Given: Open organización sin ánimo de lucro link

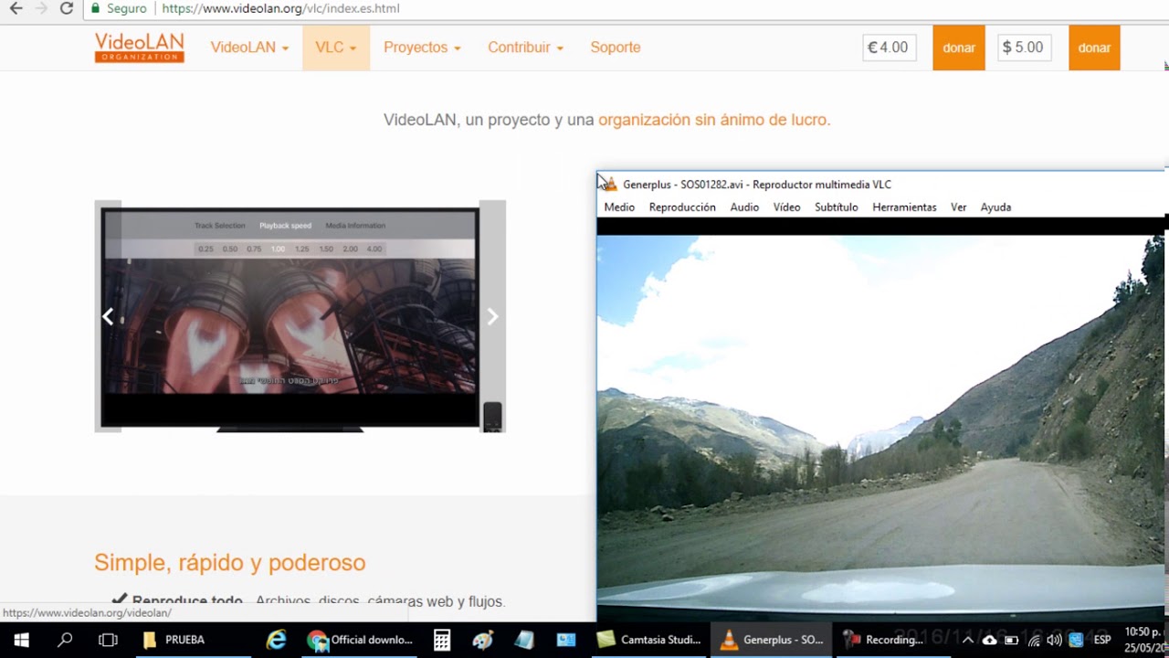Looking at the screenshot, I should pyautogui.click(x=714, y=120).
